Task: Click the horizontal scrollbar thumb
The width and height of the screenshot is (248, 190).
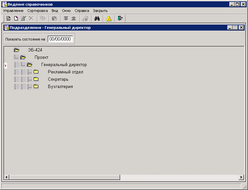Action: pyautogui.click(x=65, y=177)
